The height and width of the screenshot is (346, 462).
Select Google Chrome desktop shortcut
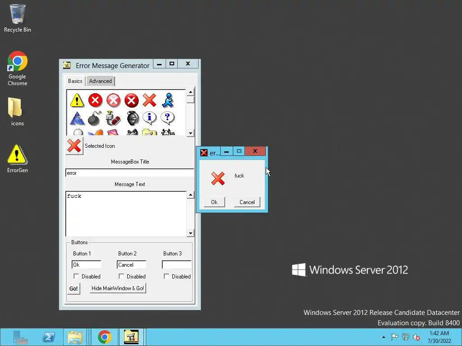pos(18,68)
